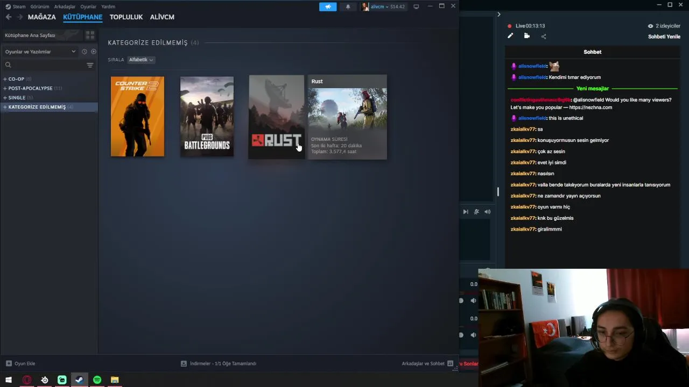
Task: Toggle ready-to-play filter icon
Action: (x=94, y=52)
